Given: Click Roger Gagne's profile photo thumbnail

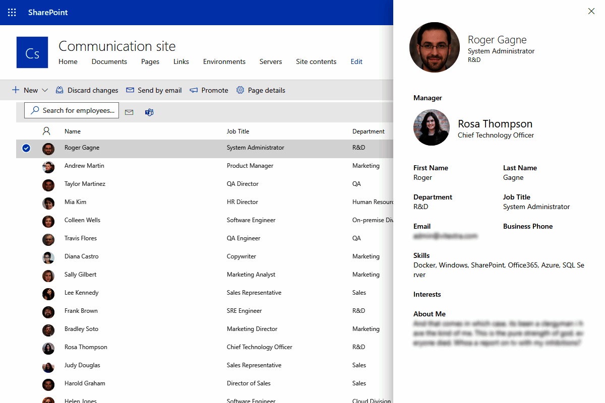Looking at the screenshot, I should (434, 47).
